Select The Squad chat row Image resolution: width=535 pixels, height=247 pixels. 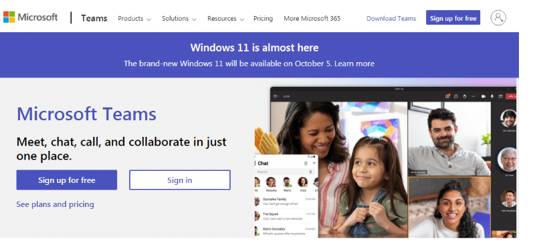click(x=286, y=216)
